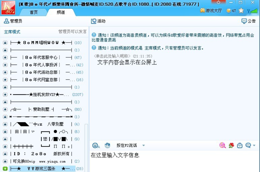This screenshot has height=172, width=260.
Task: Click the second 通知 主席模式 notice
Action: (148, 48)
